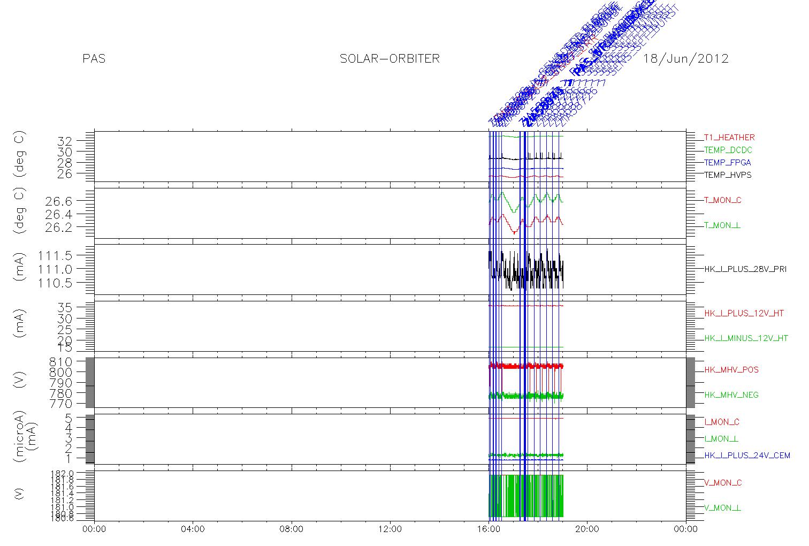The width and height of the screenshot is (809, 546).
Task: Click the V_MON_C legend label
Action: tap(723, 483)
